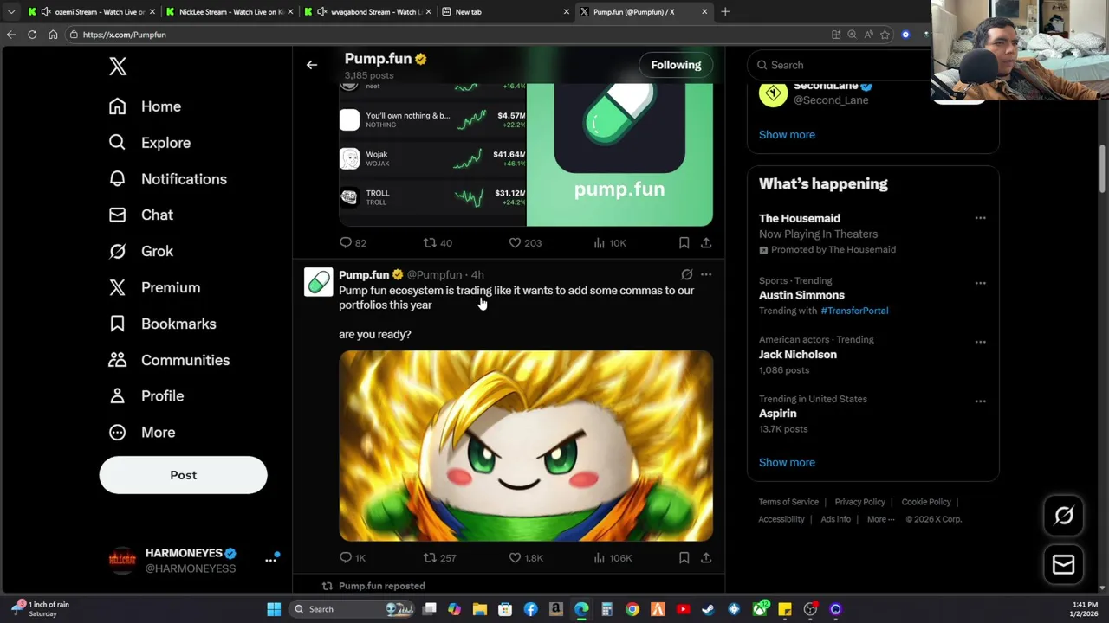Open Windows Start menu

274,609
